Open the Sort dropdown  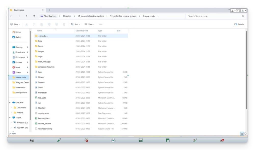[x=75, y=24]
